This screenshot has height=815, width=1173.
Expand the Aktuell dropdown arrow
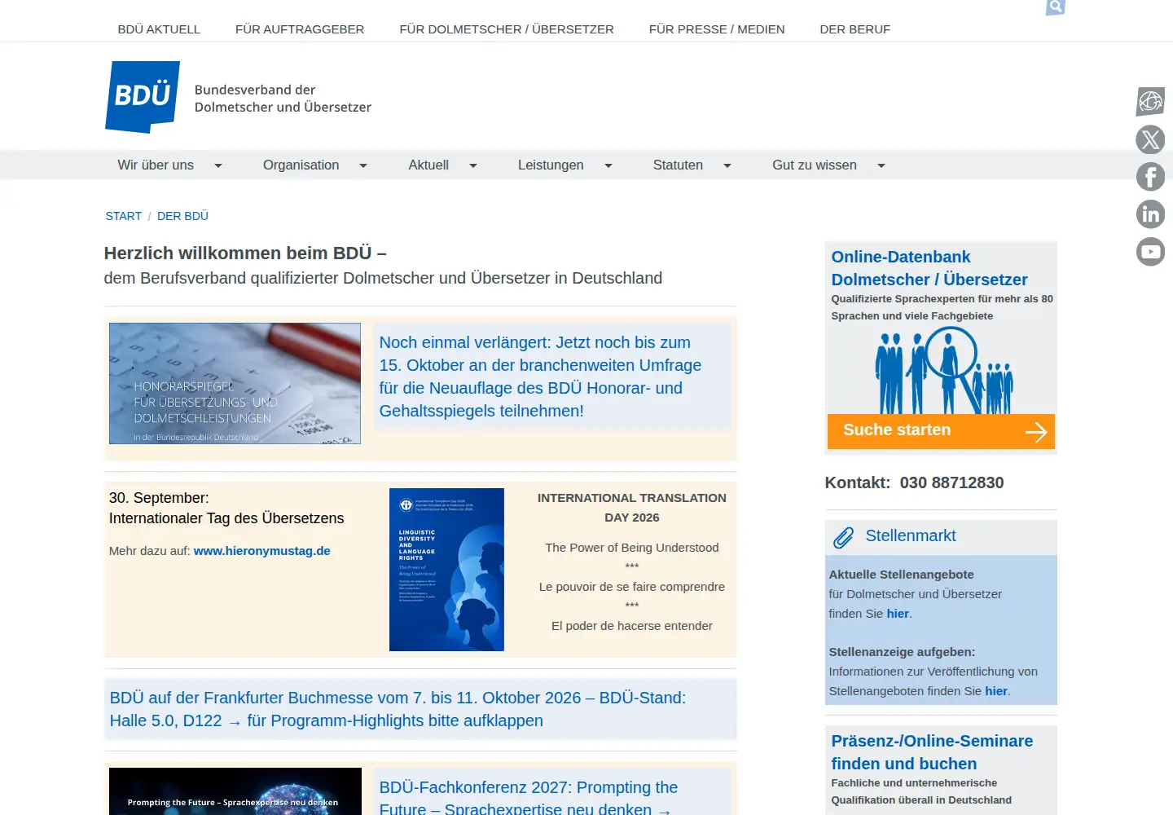coord(472,165)
